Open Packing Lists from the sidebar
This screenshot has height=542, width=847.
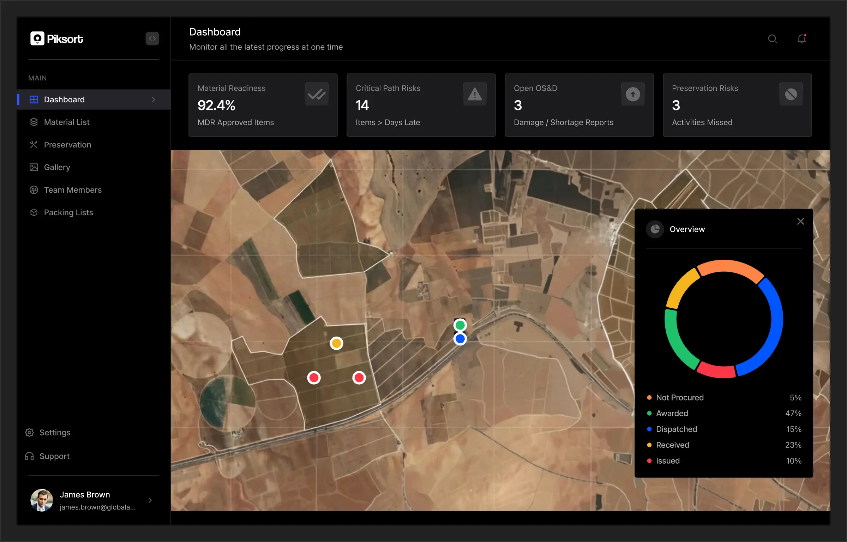pyautogui.click(x=68, y=212)
